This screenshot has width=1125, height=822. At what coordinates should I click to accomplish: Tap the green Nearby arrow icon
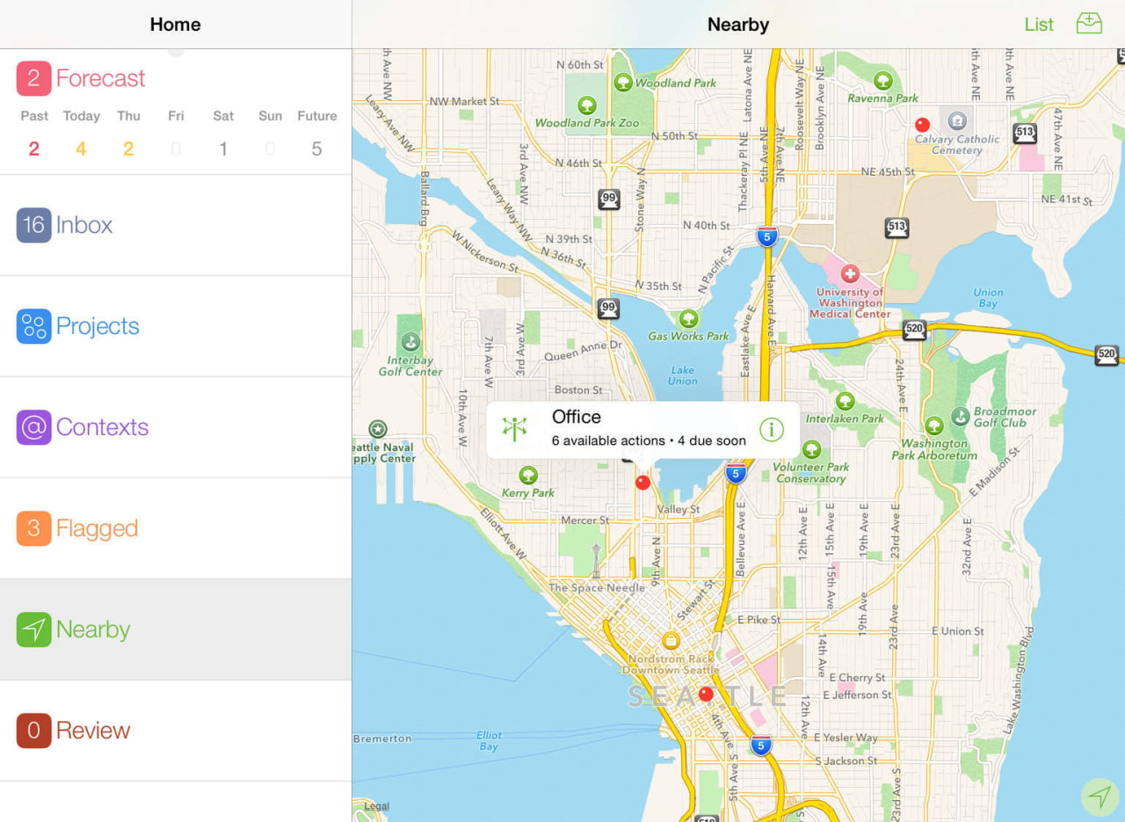pos(33,629)
